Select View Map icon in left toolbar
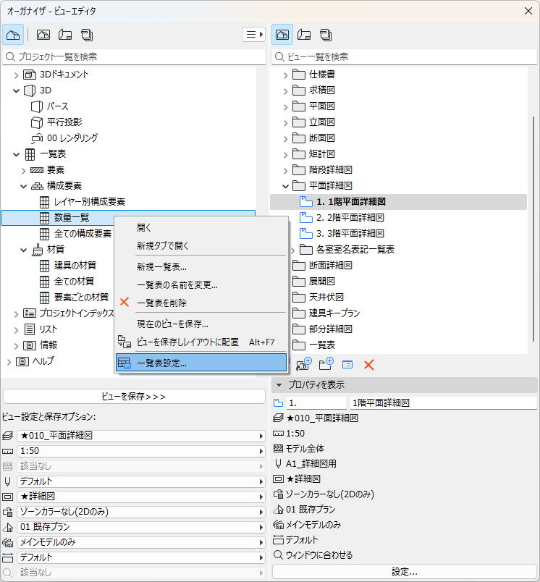 click(43, 35)
